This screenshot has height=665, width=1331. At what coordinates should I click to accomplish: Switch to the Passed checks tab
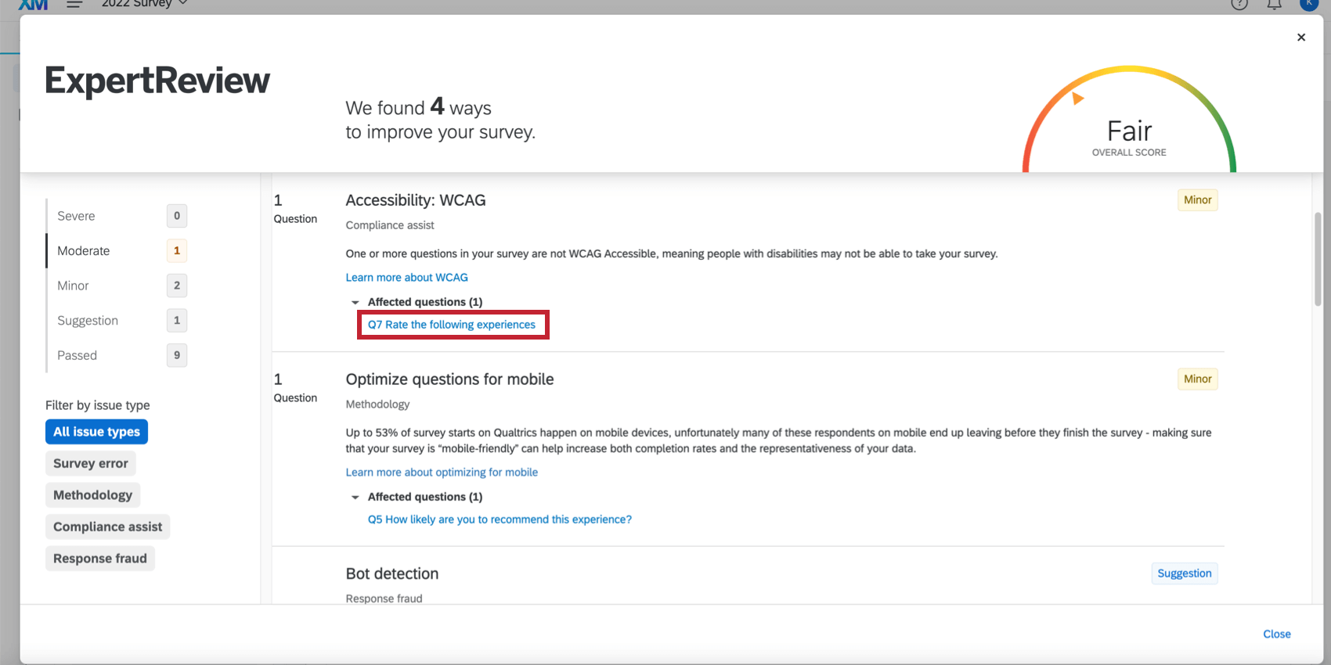[x=77, y=355]
